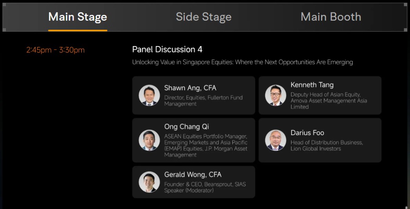Click Kenneth Tang's profile photo
The width and height of the screenshot is (410, 209).
[x=275, y=95]
